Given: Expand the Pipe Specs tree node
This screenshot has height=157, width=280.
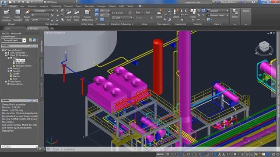Looking at the screenshot, I should coord(6,82).
